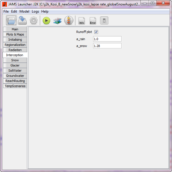Click the a_snow value field
This screenshot has width=172, height=172.
point(107,46)
